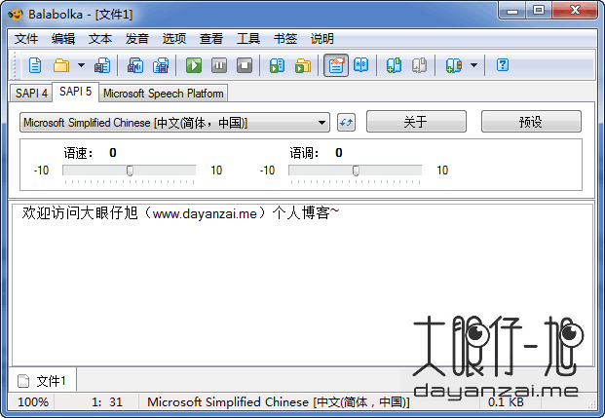Open the 查看 menu
Viewport: 605px width, 418px height.
pos(211,39)
